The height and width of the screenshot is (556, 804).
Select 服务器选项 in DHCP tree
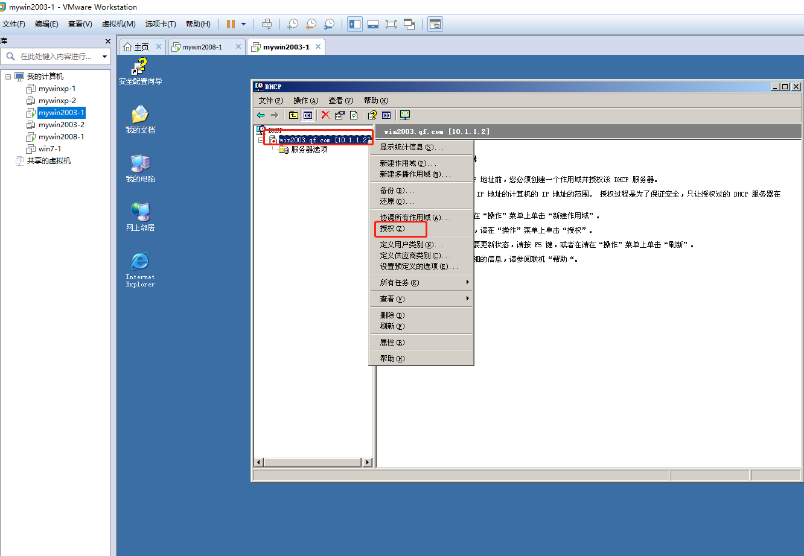pyautogui.click(x=309, y=150)
